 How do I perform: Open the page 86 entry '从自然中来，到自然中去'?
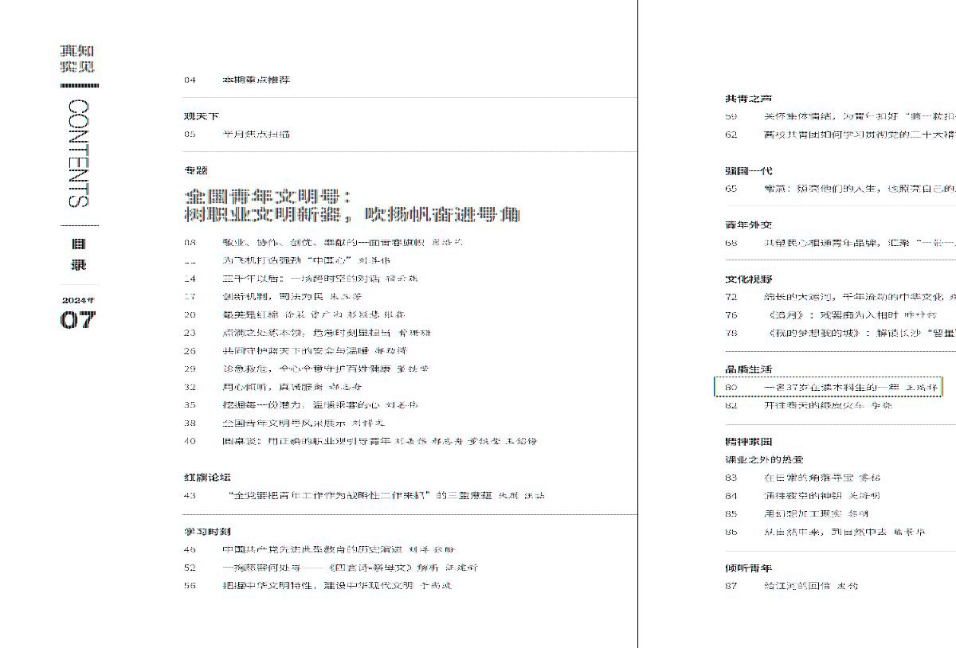[x=826, y=532]
